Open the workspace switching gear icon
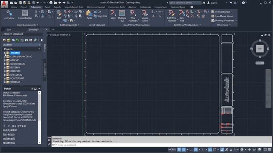Viewport: 273px width, 153px height. tap(242, 149)
